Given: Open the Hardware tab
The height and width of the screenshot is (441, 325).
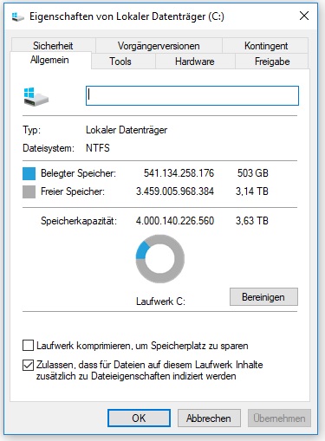Looking at the screenshot, I should 195,62.
